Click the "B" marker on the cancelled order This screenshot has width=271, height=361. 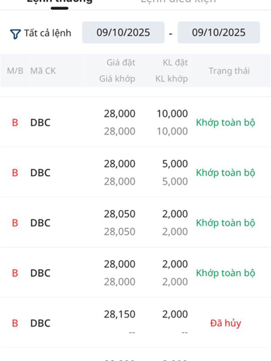[15, 323]
